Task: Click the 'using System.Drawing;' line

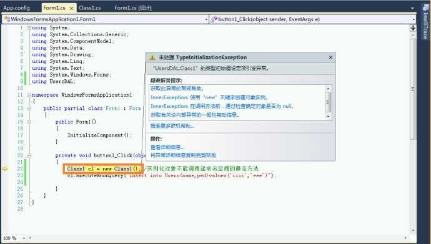Action: point(62,55)
